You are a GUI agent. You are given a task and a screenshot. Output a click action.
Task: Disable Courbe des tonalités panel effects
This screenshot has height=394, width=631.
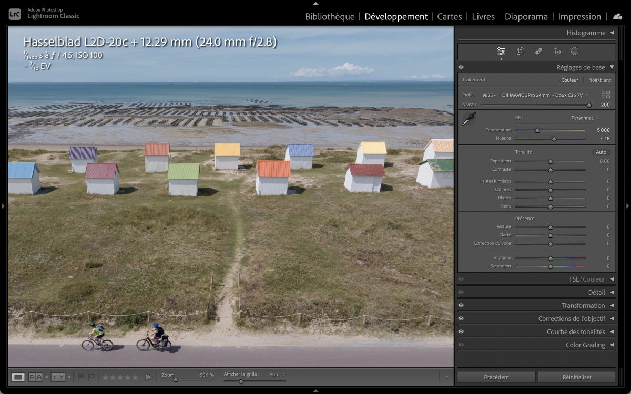tap(461, 331)
